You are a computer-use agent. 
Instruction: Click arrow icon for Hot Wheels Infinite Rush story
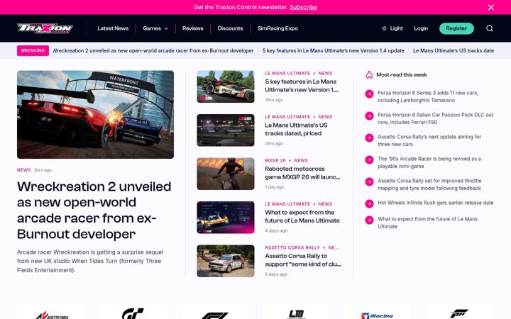[369, 203]
